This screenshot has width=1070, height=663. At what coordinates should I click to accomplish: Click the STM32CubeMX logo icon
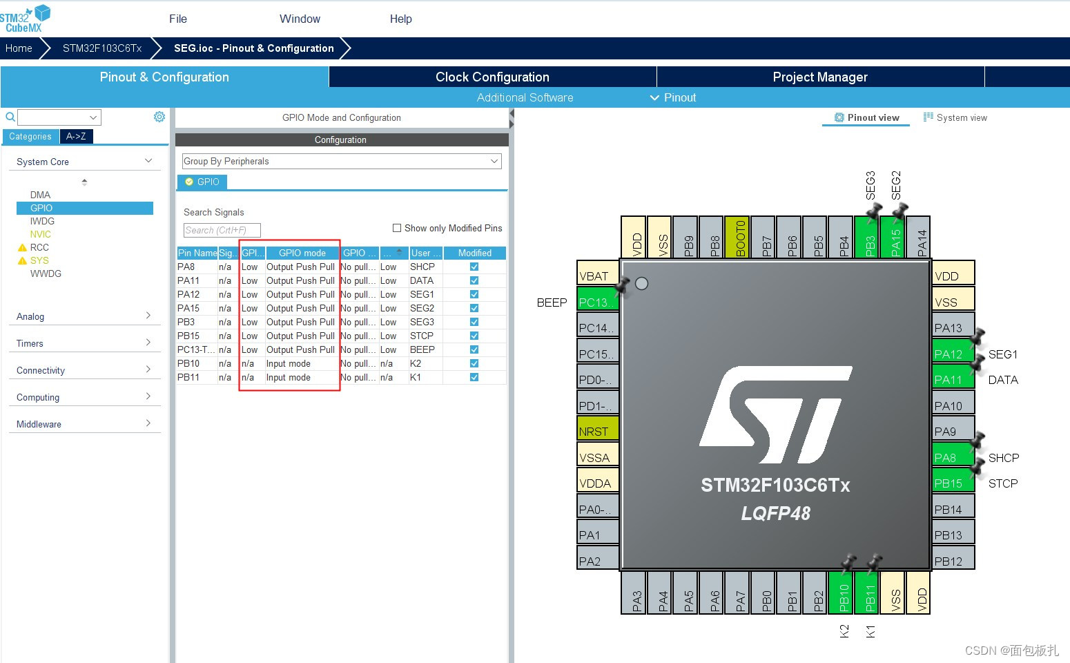point(26,18)
